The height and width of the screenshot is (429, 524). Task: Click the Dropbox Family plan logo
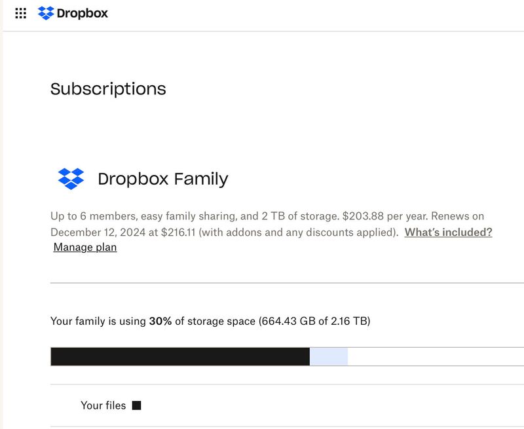[71, 179]
